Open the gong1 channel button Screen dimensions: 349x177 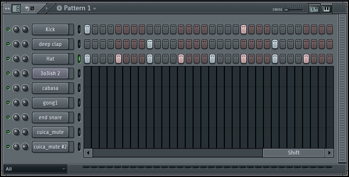50,103
